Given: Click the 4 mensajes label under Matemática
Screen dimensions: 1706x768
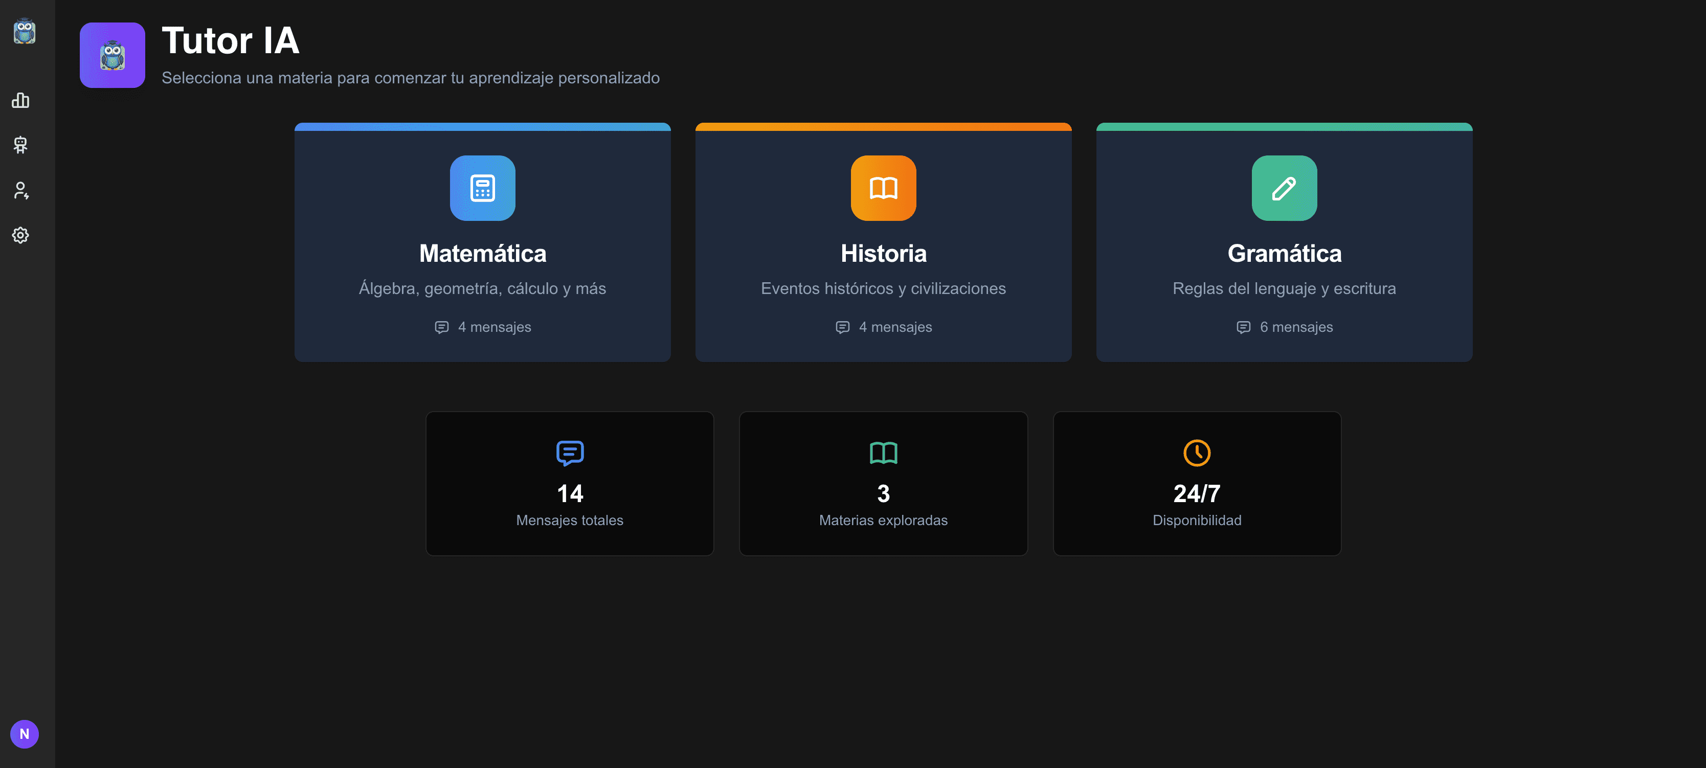Looking at the screenshot, I should 483,326.
